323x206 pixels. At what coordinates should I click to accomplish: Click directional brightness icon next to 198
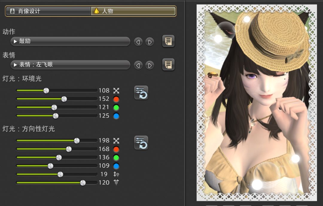pos(116,141)
